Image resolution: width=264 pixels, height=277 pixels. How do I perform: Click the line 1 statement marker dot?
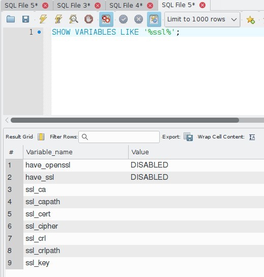(39, 32)
